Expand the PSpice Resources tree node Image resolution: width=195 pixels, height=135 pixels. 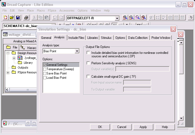pos(8,73)
